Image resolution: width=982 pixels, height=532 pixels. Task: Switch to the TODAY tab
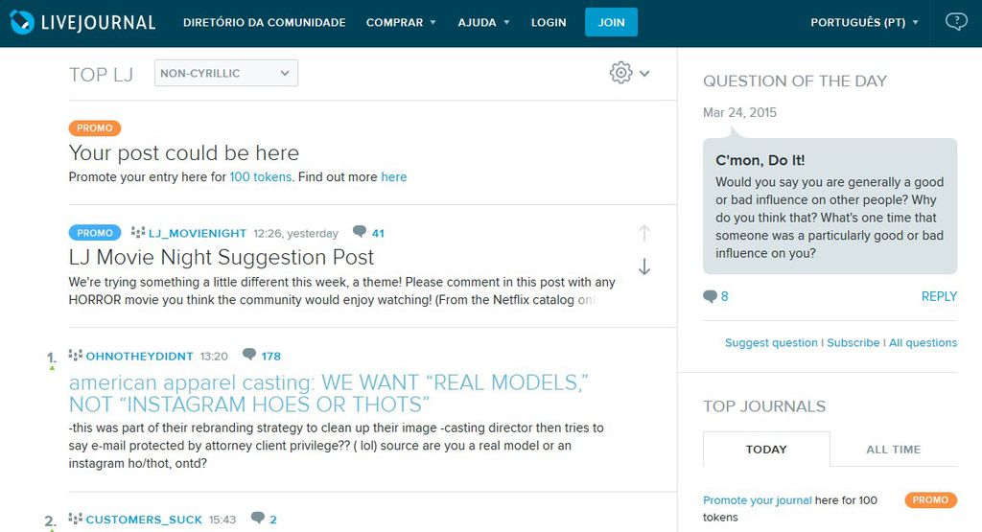pyautogui.click(x=766, y=450)
